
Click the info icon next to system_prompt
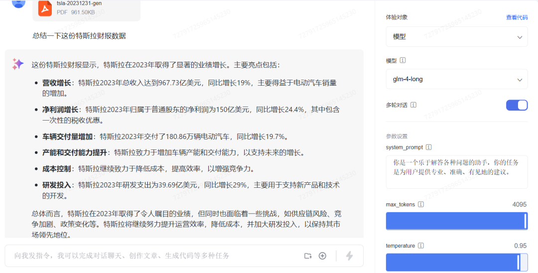[428, 147]
